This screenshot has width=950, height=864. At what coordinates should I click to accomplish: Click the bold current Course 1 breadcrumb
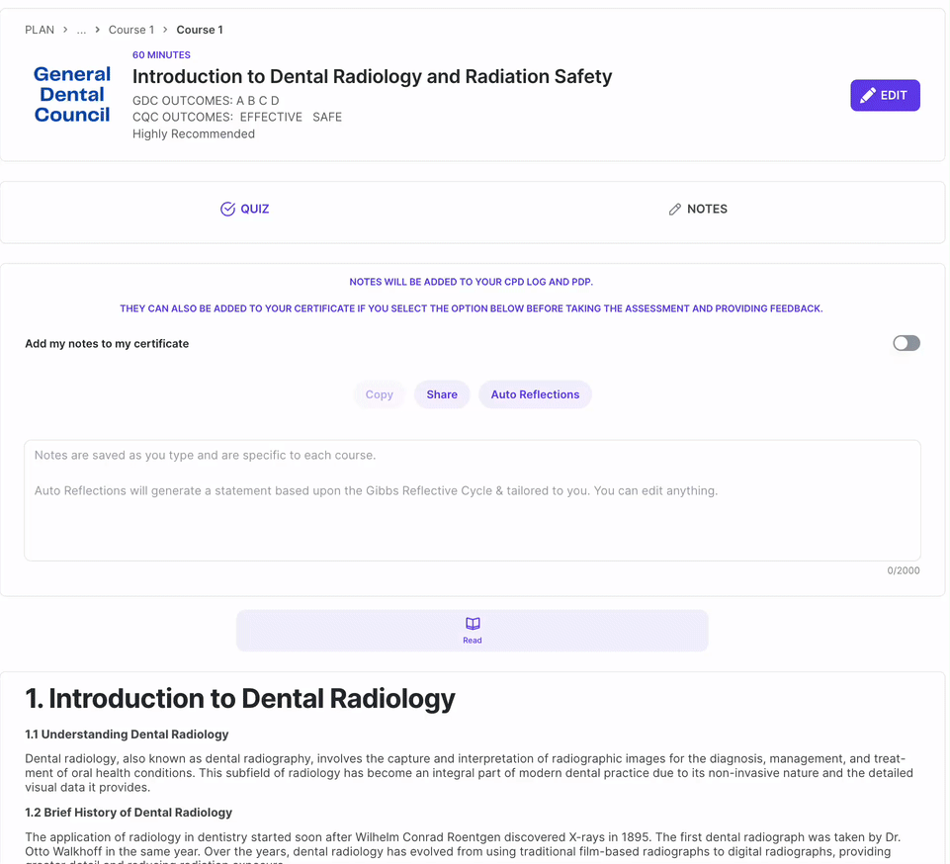(200, 30)
